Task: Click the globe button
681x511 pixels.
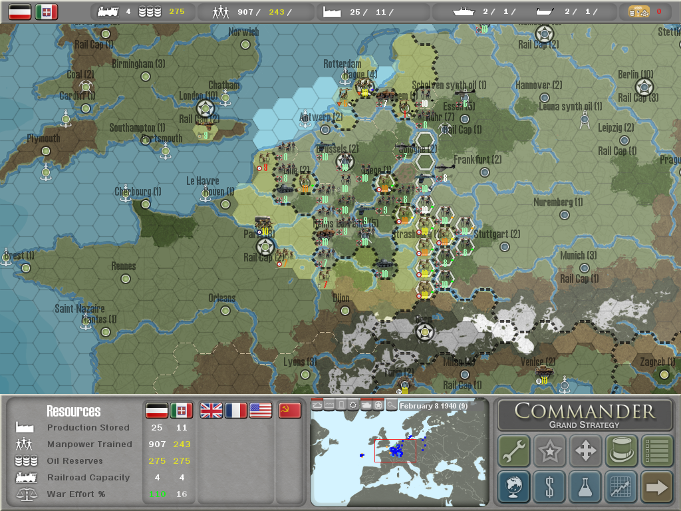Action: (x=514, y=486)
